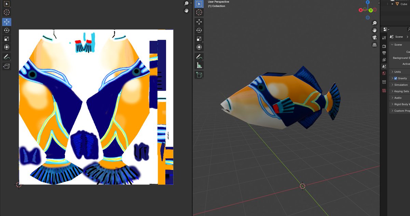Viewport: 410px width, 216px height.
Task: Select the Transform tool in left viewport
Action: click(x=6, y=47)
